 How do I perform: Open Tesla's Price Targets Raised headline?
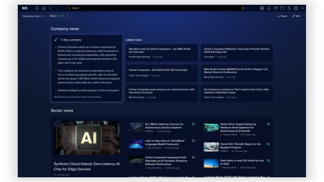238,128
